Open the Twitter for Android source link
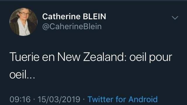 click(123, 99)
